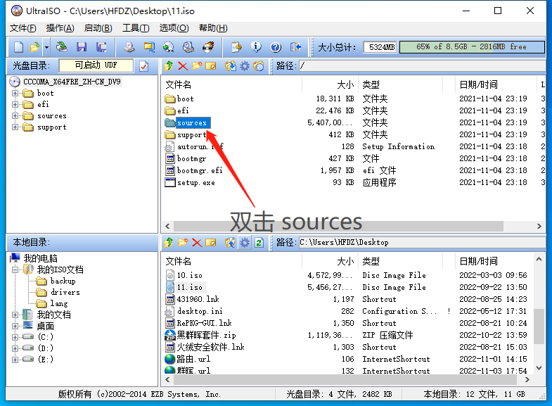Open the 操作(A) menu
The width and height of the screenshot is (552, 406).
60,28
